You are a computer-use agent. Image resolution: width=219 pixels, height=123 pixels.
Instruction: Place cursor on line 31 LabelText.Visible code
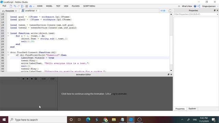tap(38, 58)
